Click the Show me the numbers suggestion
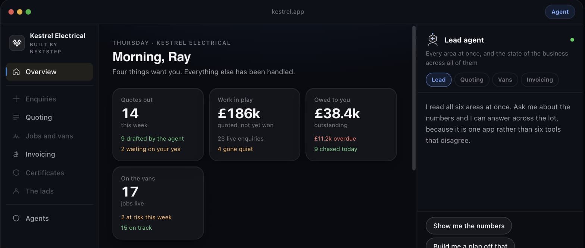 click(x=469, y=226)
